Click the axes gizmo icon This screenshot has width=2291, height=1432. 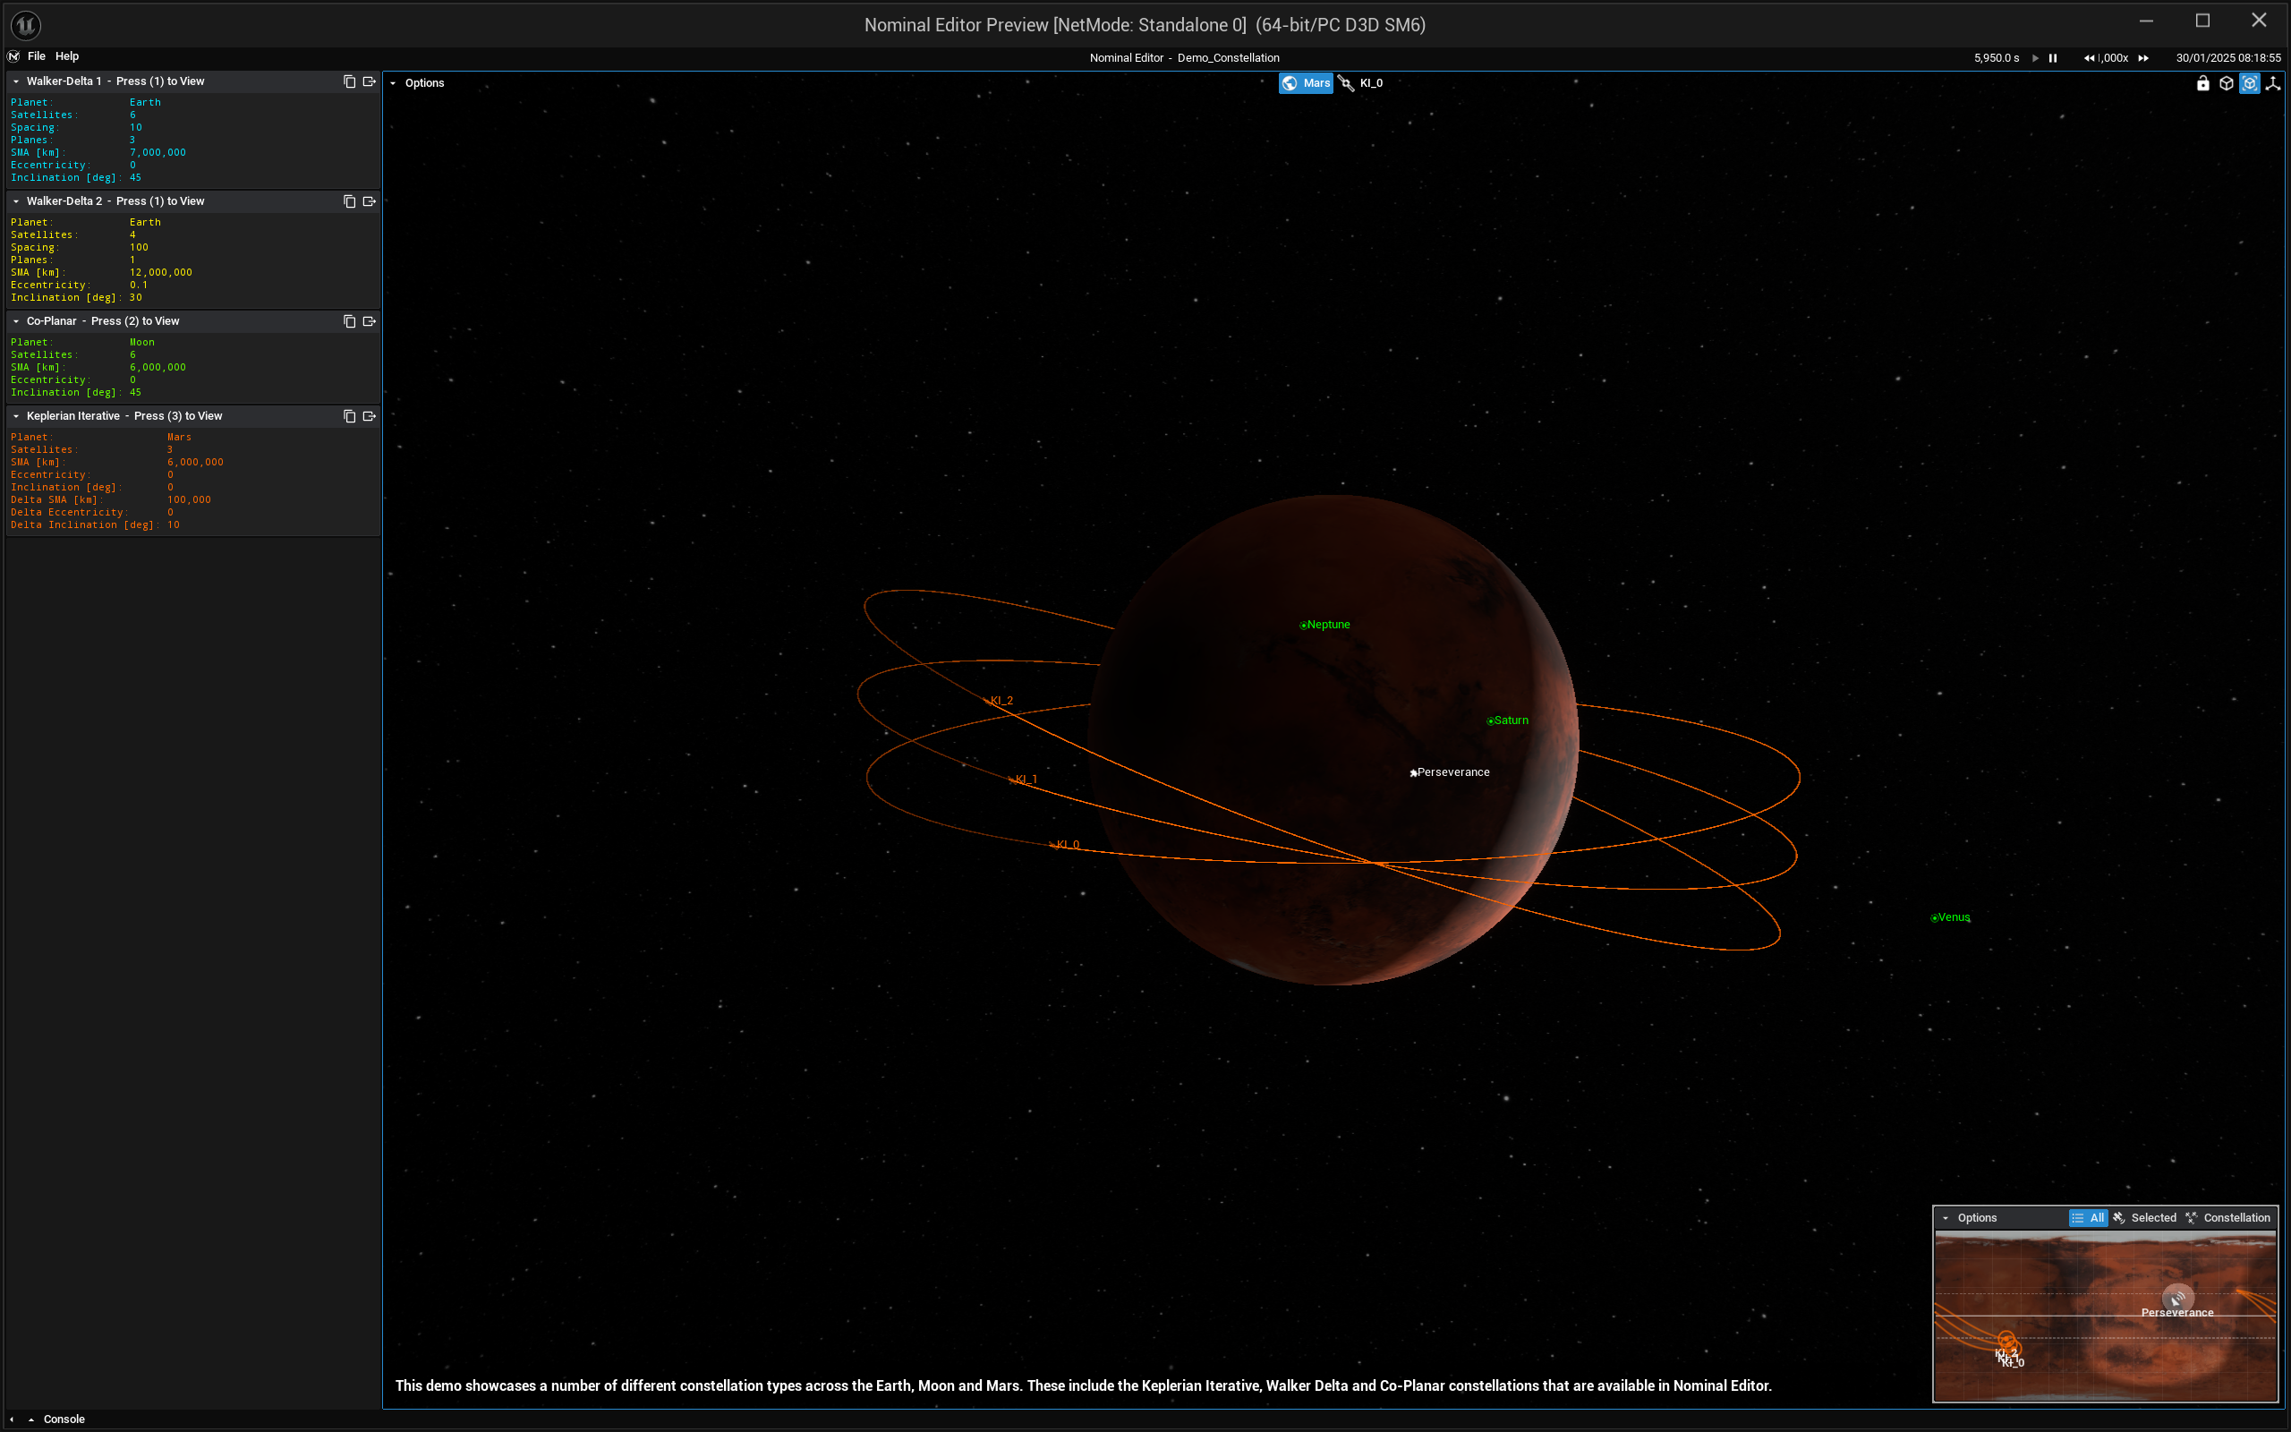pyautogui.click(x=2273, y=83)
